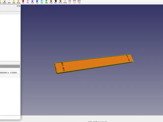Viewport: 163px width, 122px height.
Task: Select the orange board in 3D view
Action: click(93, 64)
